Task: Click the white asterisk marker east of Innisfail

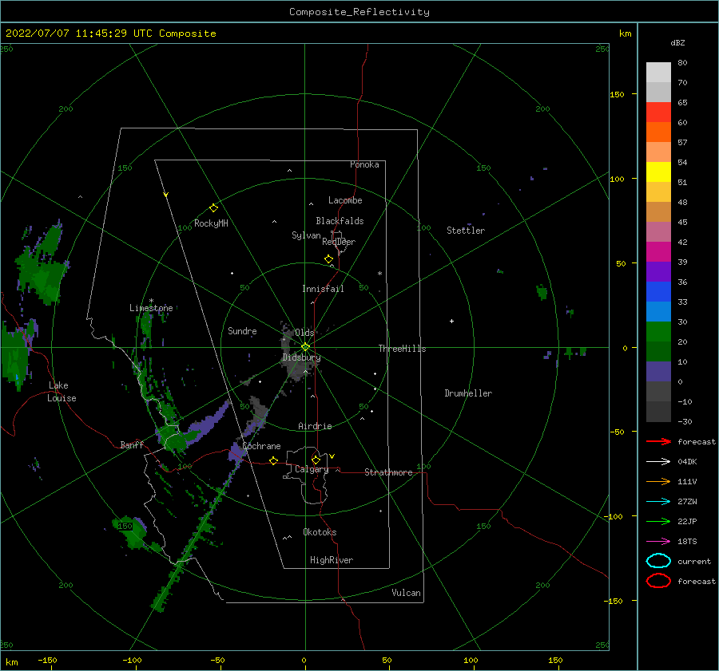Action: click(x=379, y=274)
